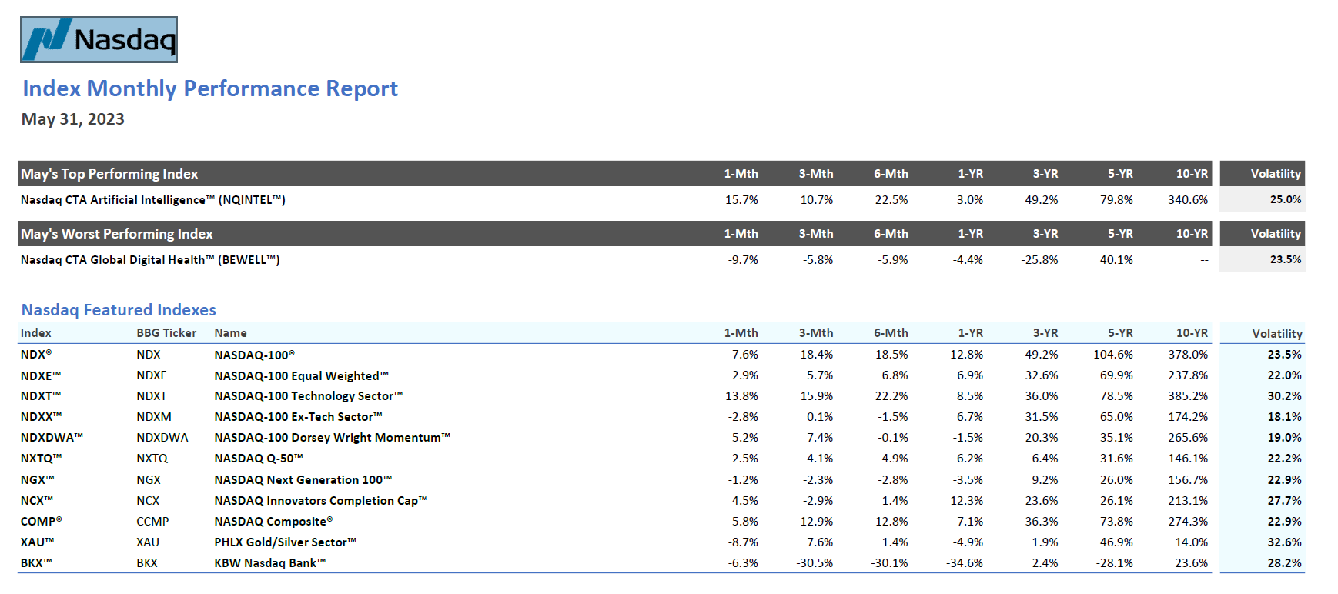Click the NASDAQ-100 Technology Sector name

tap(308, 396)
